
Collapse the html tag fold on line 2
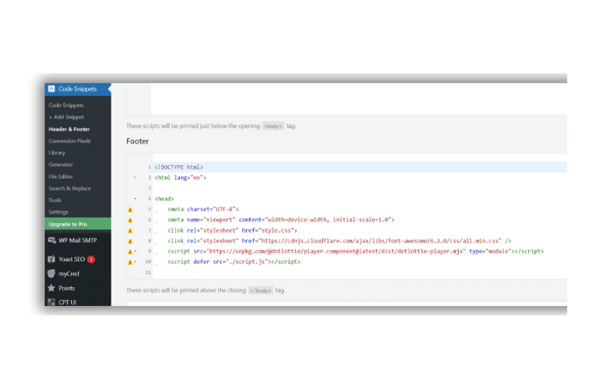pos(135,177)
